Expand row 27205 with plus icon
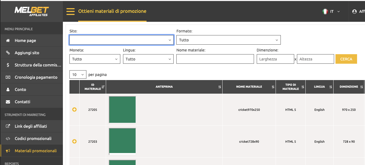This screenshot has height=165, width=365. coord(74,109)
